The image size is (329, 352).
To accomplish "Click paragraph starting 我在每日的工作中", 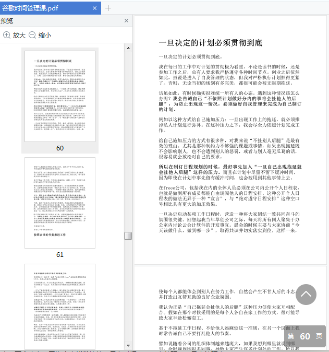I will click(229, 75).
